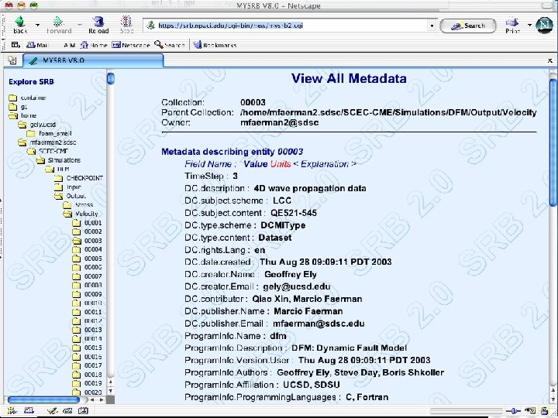Click the Search button next to URL bar
The width and height of the screenshot is (558, 418).
coord(468,26)
